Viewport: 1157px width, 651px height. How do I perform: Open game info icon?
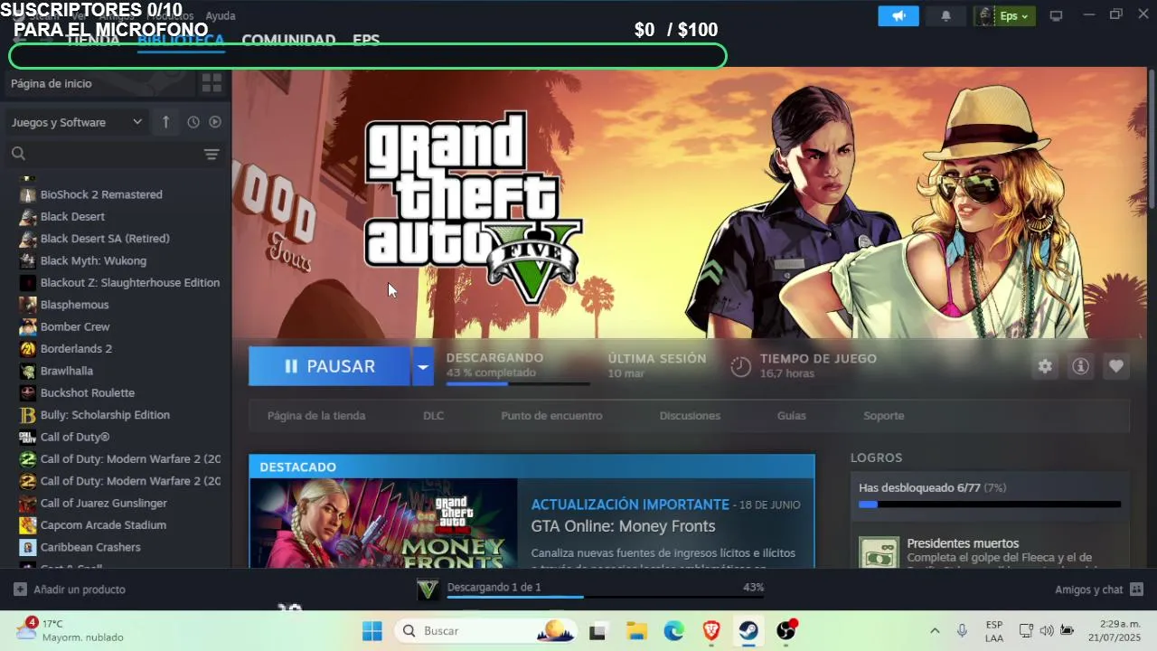1080,366
